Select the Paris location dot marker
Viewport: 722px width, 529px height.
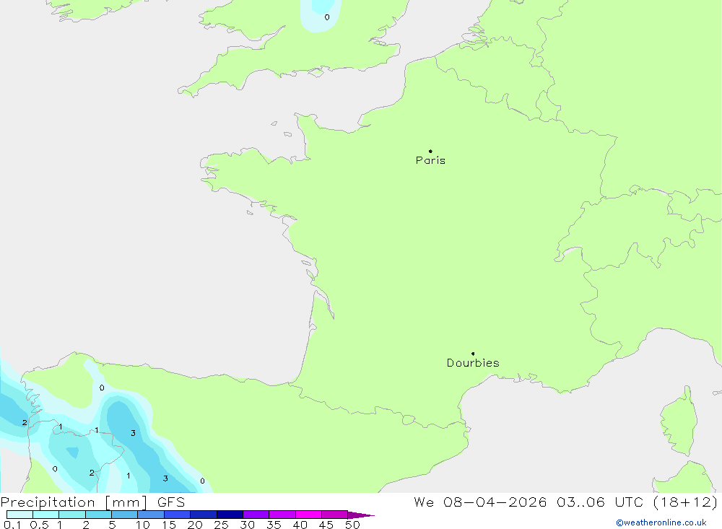[430, 151]
